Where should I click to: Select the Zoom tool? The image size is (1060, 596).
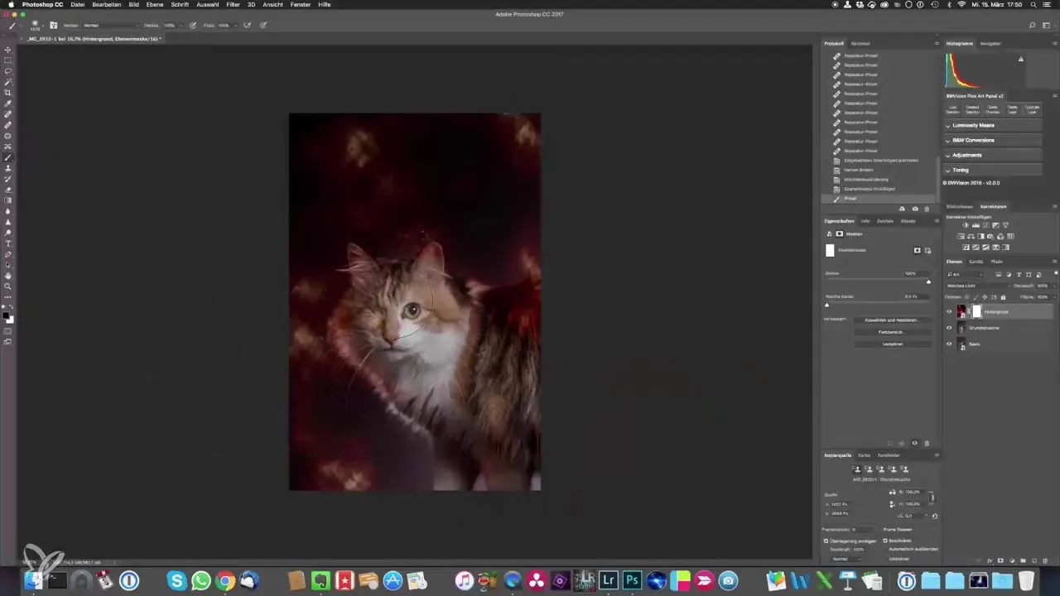[x=8, y=286]
